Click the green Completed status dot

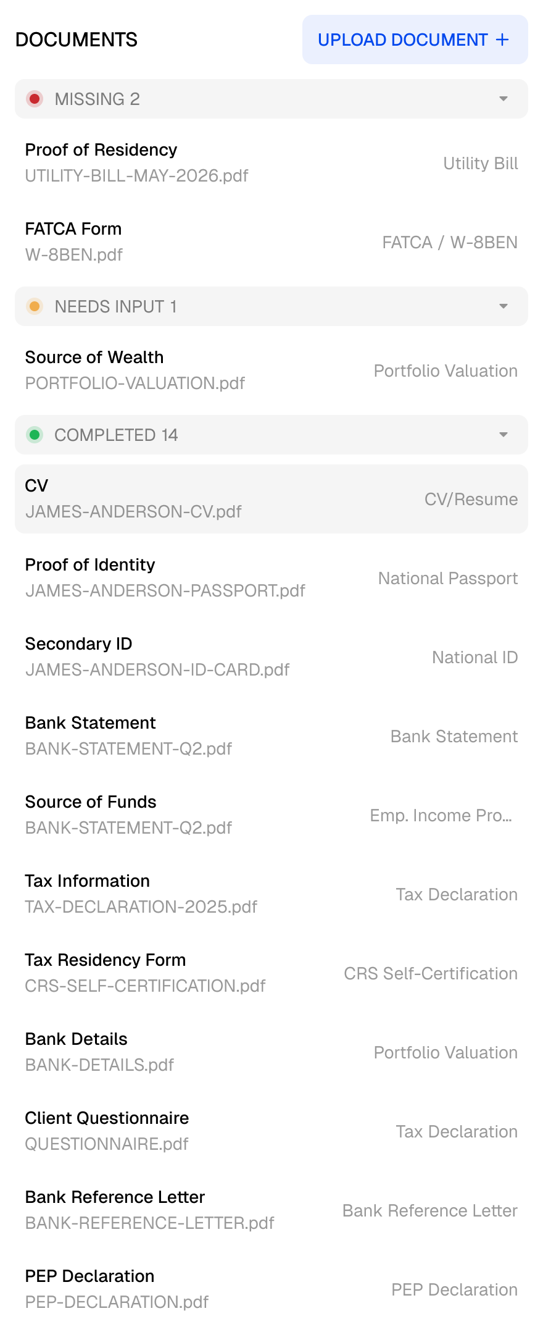(35, 435)
